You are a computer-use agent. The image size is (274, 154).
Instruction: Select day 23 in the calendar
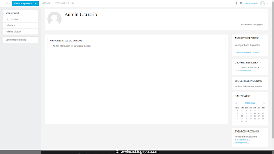pyautogui.click(x=242, y=119)
